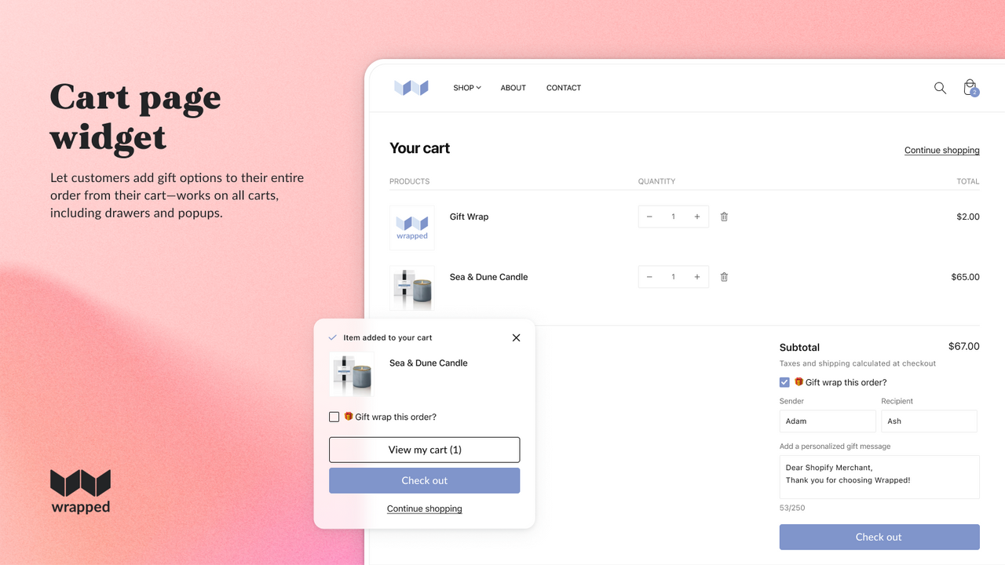Decrease Sea & Dune Candle quantity with minus
Image resolution: width=1005 pixels, height=565 pixels.
649,277
